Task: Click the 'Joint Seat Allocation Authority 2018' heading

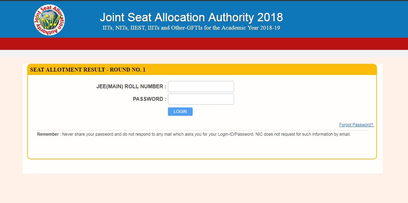Action: pyautogui.click(x=191, y=17)
